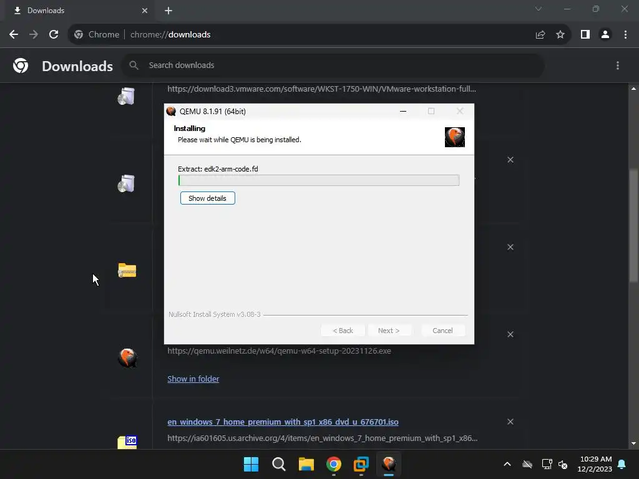Open Chrome main three-dot menu
The width and height of the screenshot is (639, 479).
point(625,35)
